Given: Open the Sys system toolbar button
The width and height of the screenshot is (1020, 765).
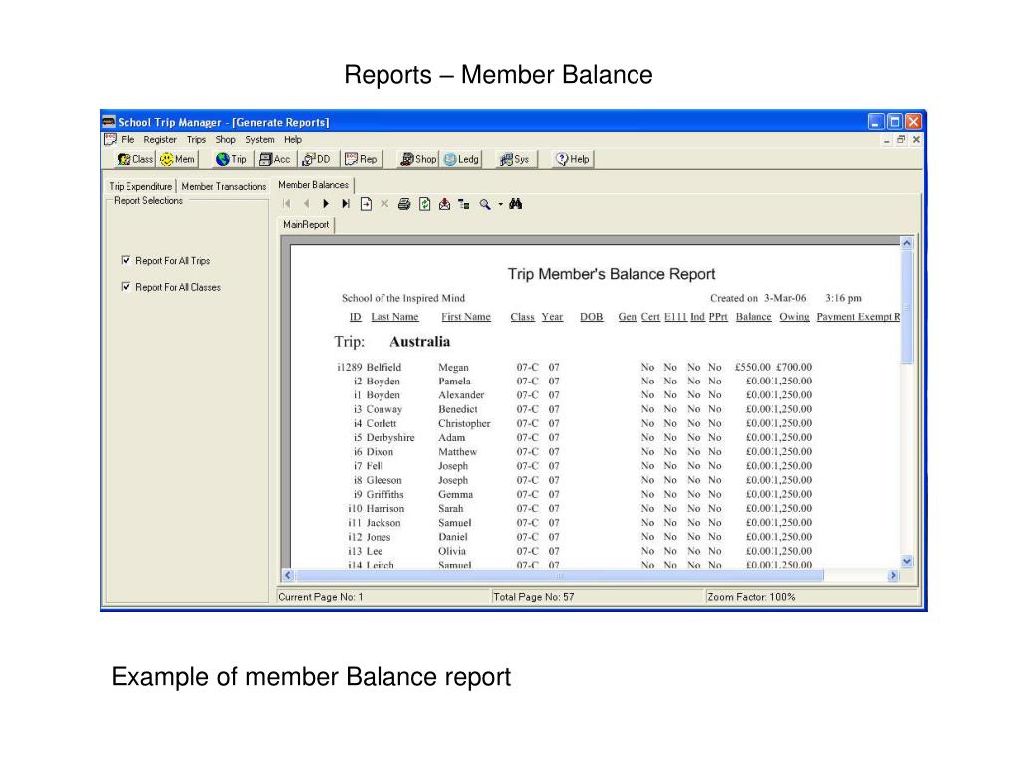Looking at the screenshot, I should [515, 159].
